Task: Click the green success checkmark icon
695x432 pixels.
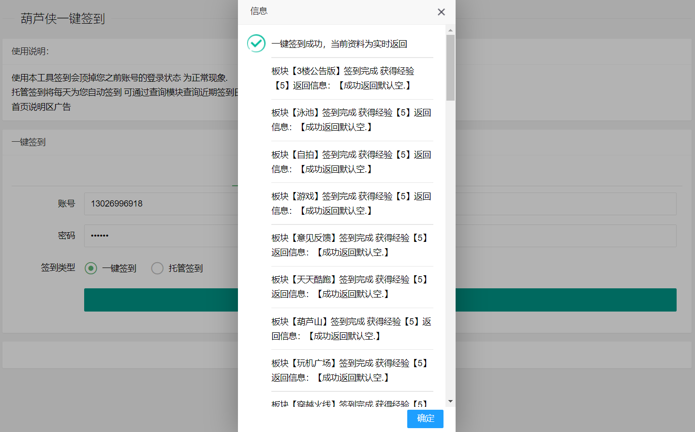Action: click(256, 43)
